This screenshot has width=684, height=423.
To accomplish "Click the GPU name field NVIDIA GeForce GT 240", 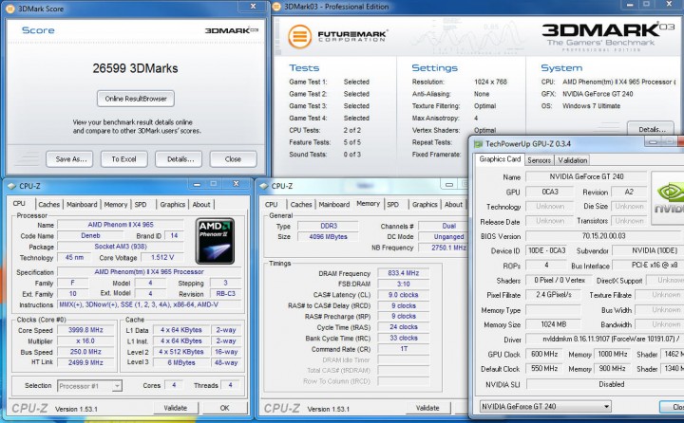I will pos(586,176).
